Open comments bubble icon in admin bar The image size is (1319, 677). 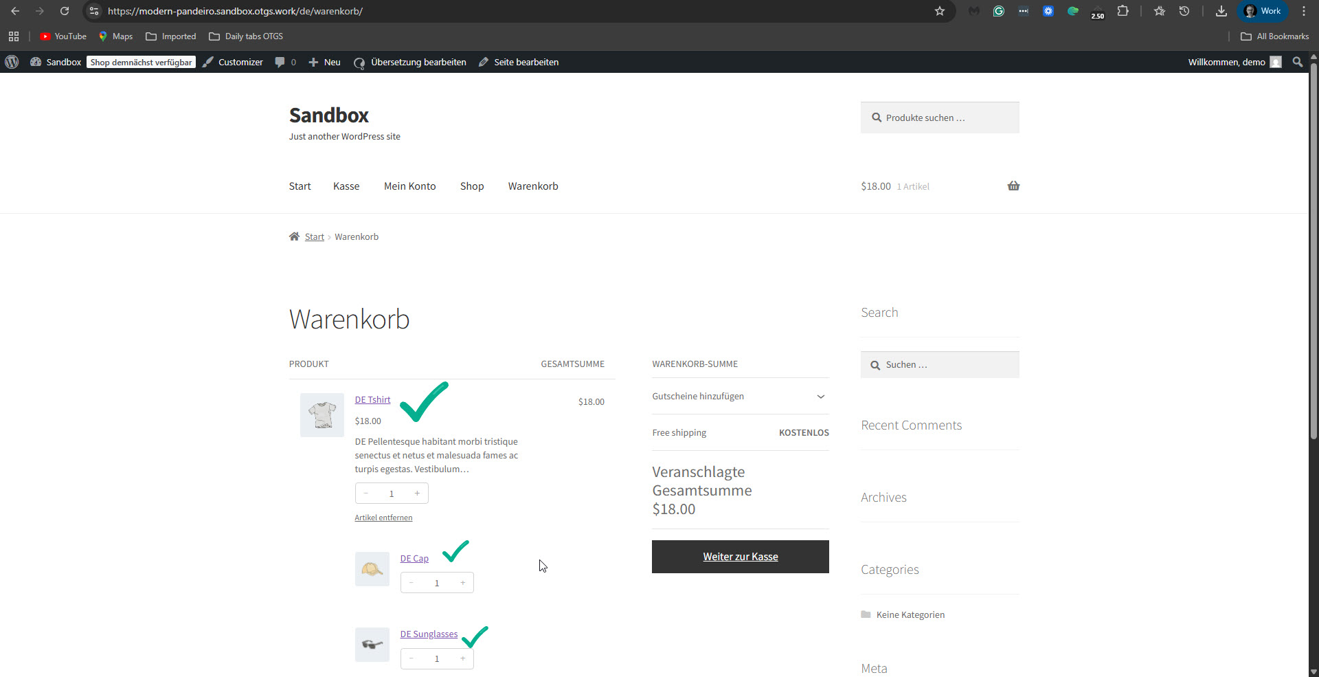coord(280,62)
